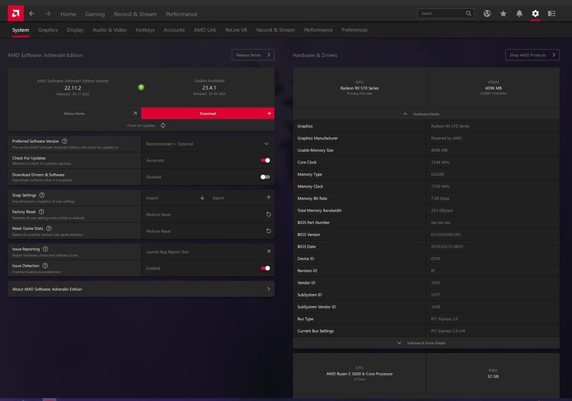
Task: Click the Radeon RX 570 Series GPU card
Action: [359, 88]
